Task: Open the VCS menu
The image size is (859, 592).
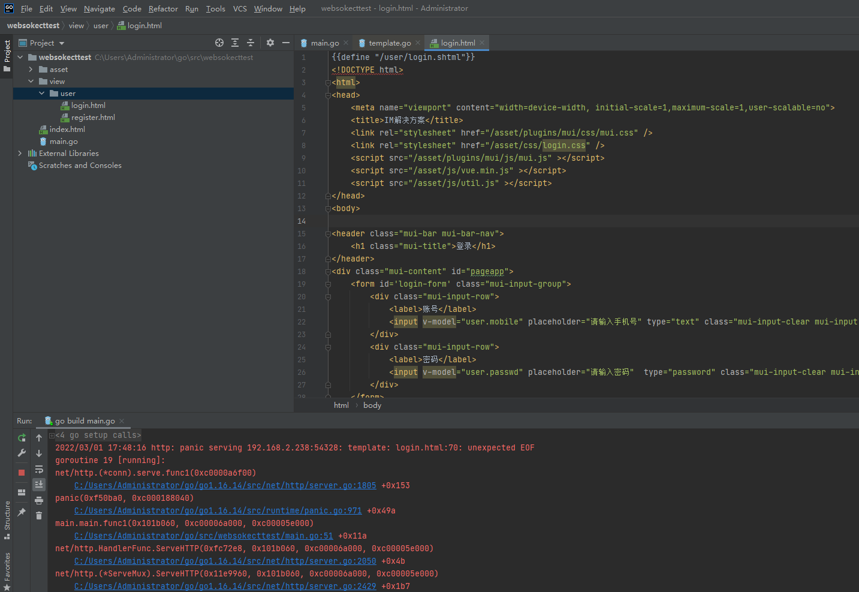Action: [x=240, y=8]
